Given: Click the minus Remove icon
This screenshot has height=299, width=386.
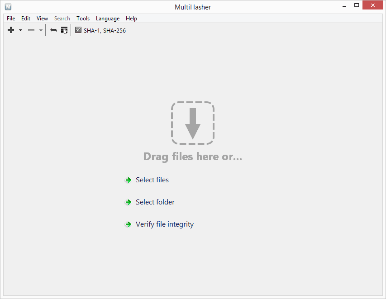Looking at the screenshot, I should tap(31, 30).
